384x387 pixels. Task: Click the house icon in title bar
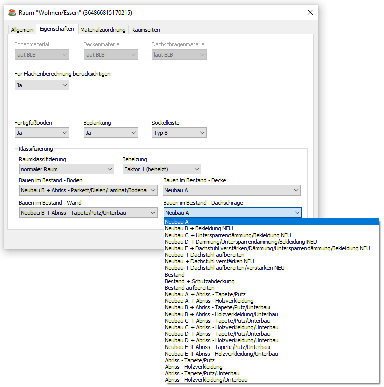point(12,12)
